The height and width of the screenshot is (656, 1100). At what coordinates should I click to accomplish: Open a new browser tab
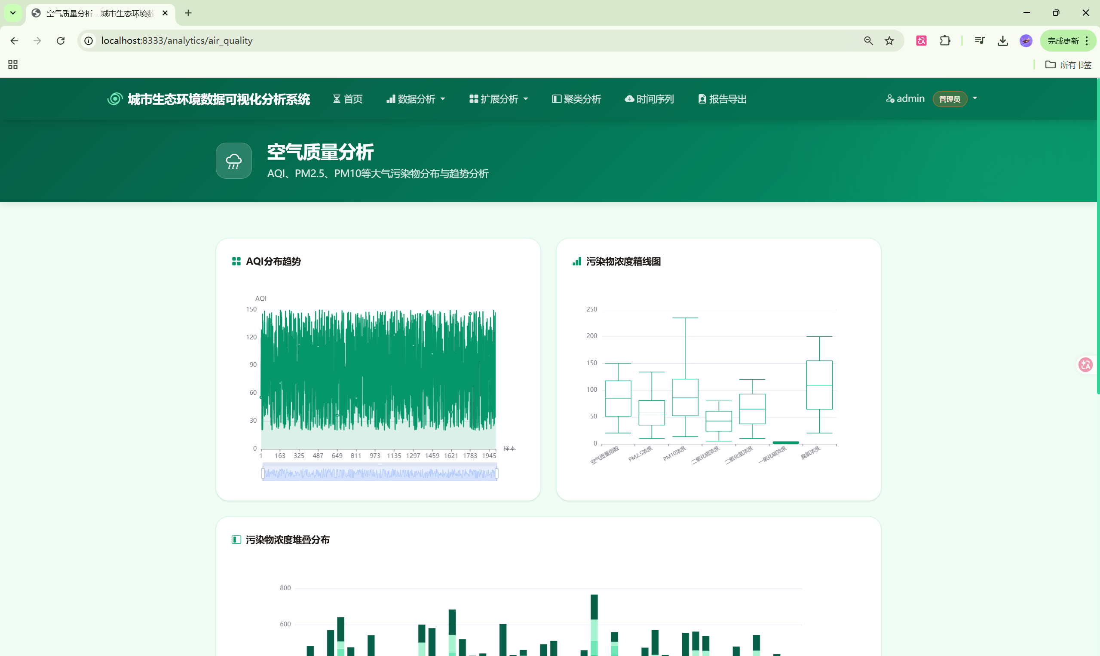[x=188, y=13]
